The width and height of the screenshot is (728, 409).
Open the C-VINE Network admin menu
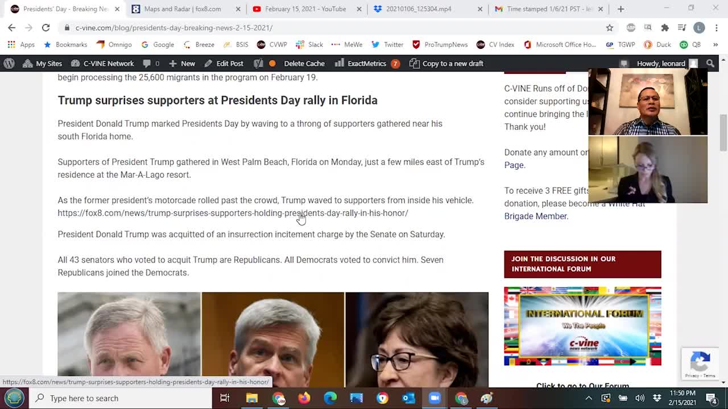102,63
